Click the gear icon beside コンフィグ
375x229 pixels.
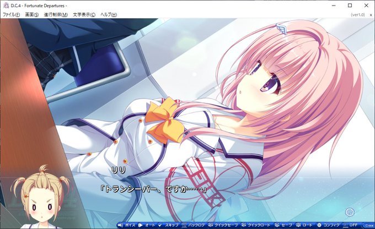pyautogui.click(x=319, y=225)
